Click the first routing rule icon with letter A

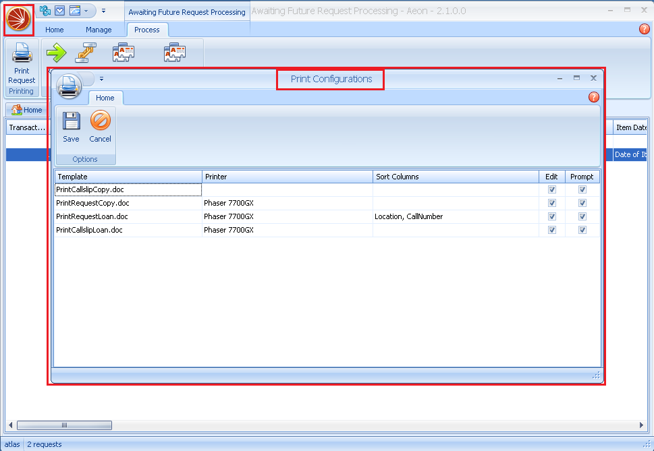(x=124, y=52)
